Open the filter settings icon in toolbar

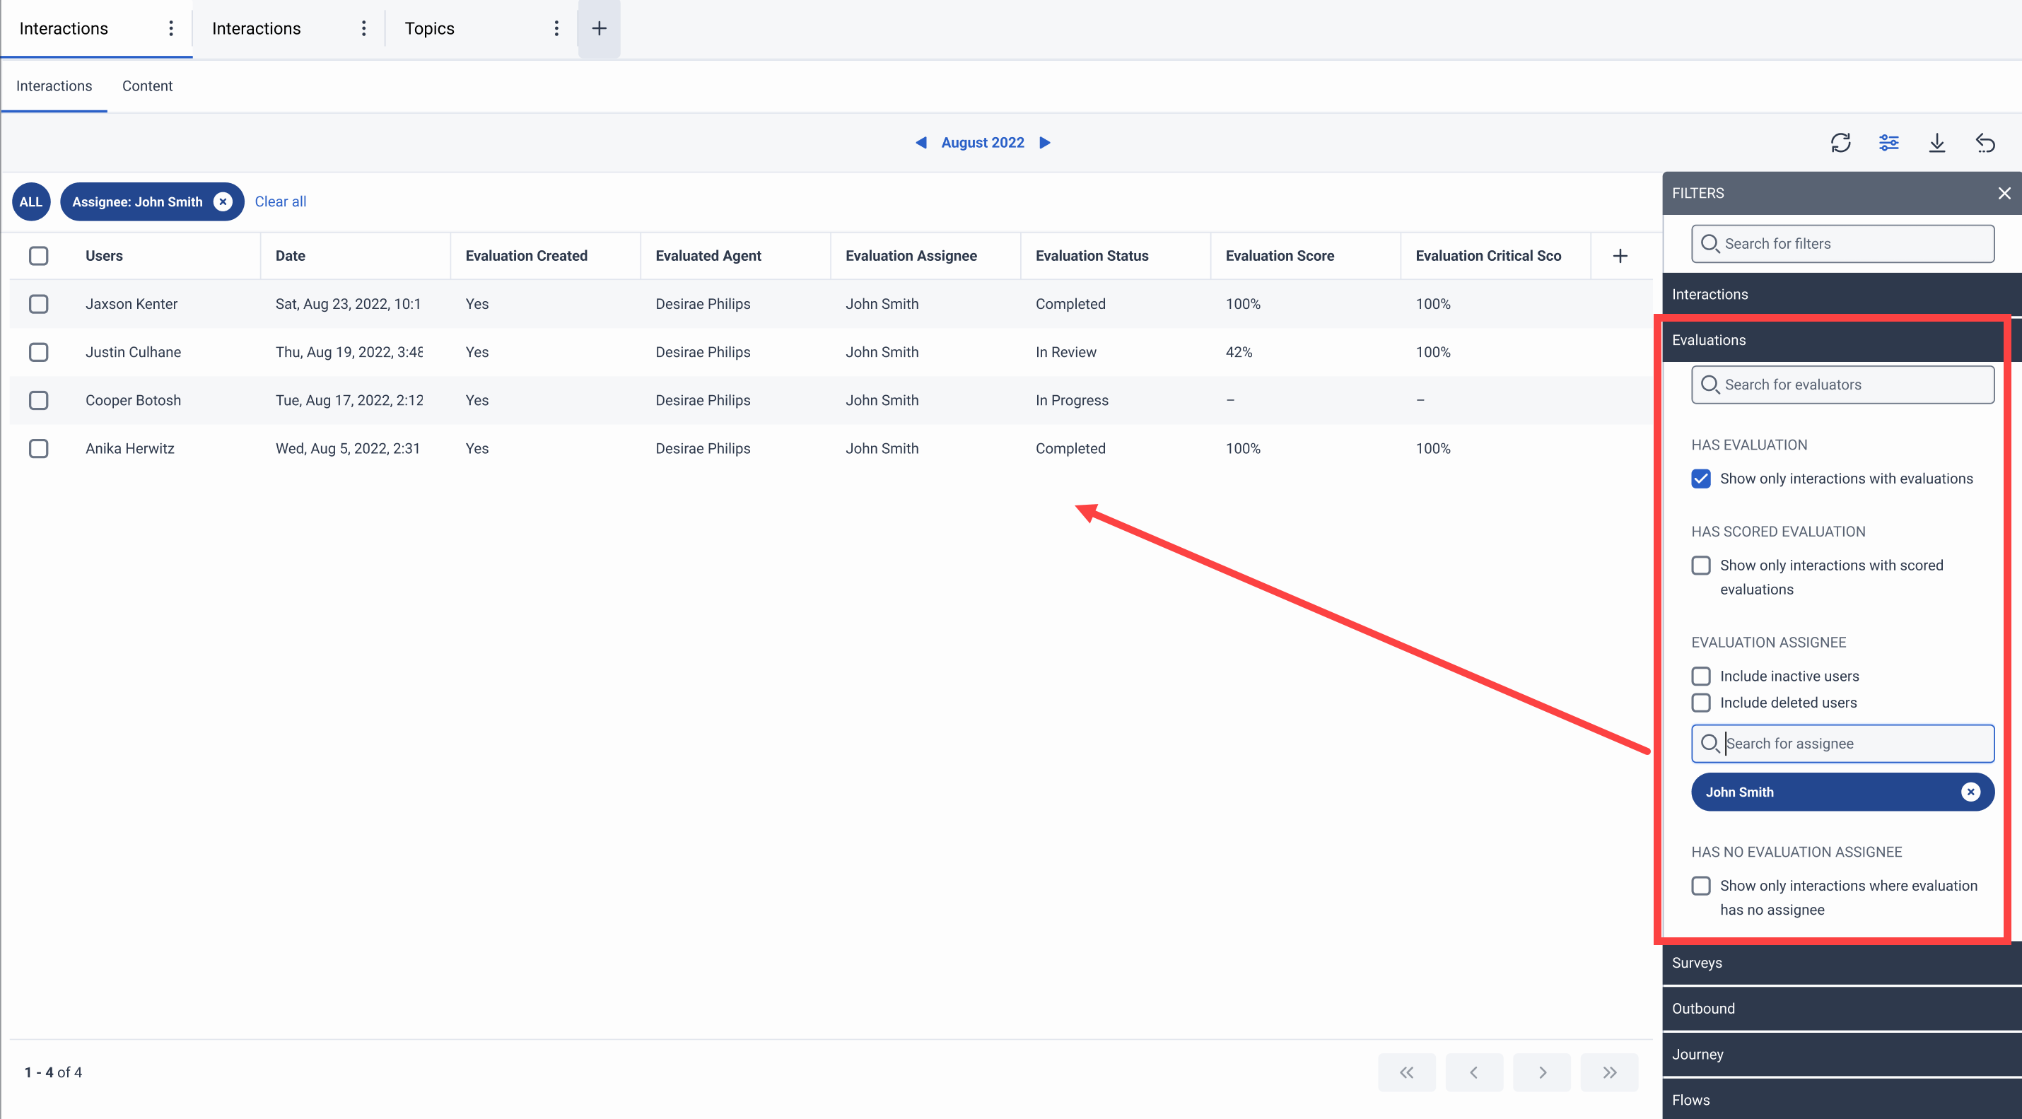[x=1889, y=142]
